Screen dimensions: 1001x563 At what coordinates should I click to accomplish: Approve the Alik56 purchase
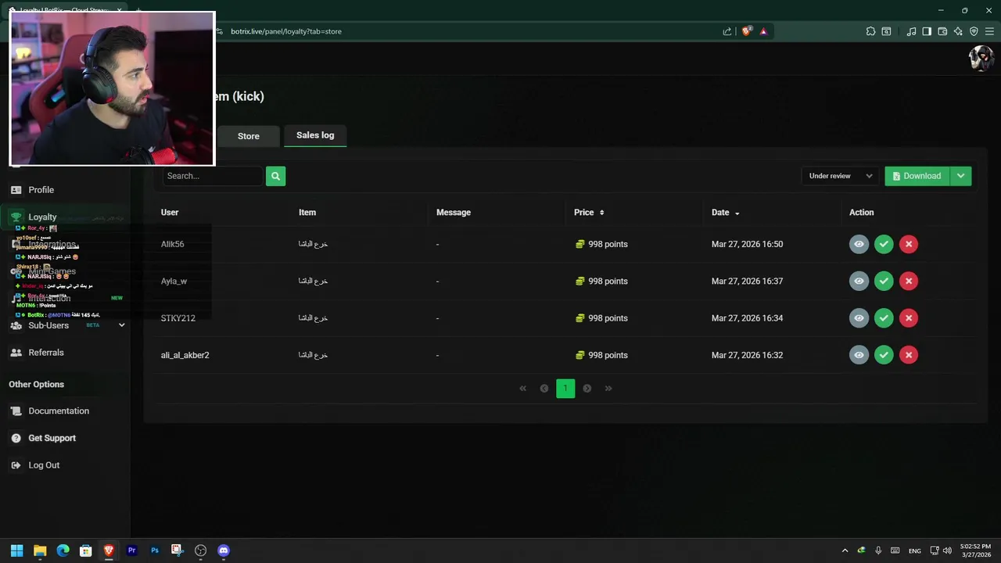884,244
